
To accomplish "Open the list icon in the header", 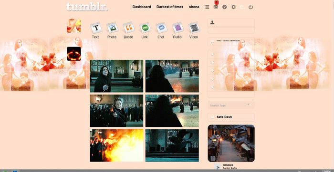I will click(x=207, y=7).
